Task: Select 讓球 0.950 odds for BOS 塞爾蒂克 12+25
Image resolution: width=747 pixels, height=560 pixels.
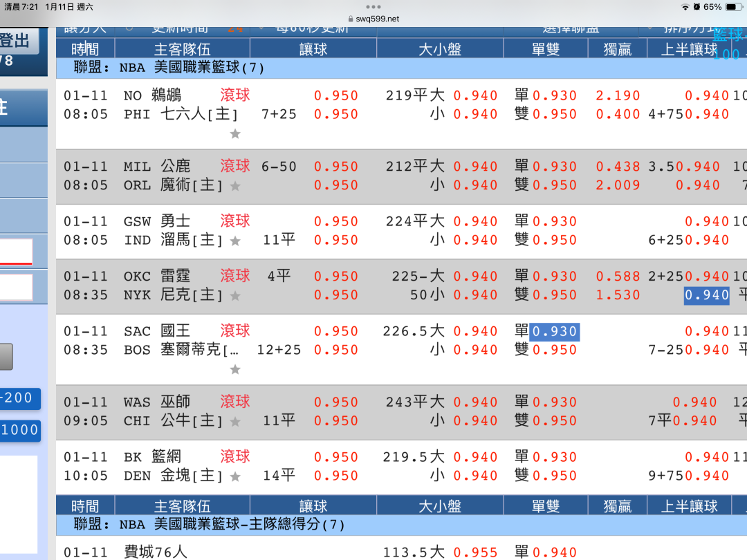Action: click(x=336, y=350)
